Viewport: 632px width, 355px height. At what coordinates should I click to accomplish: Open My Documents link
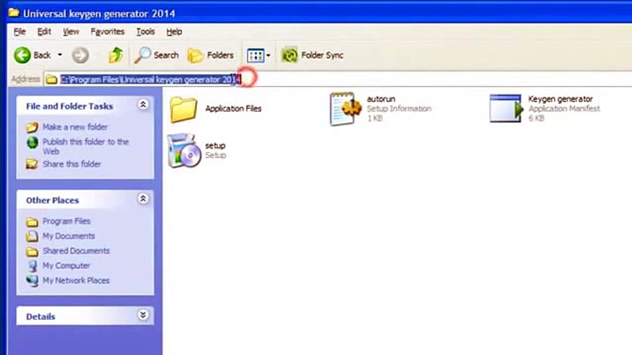(69, 236)
